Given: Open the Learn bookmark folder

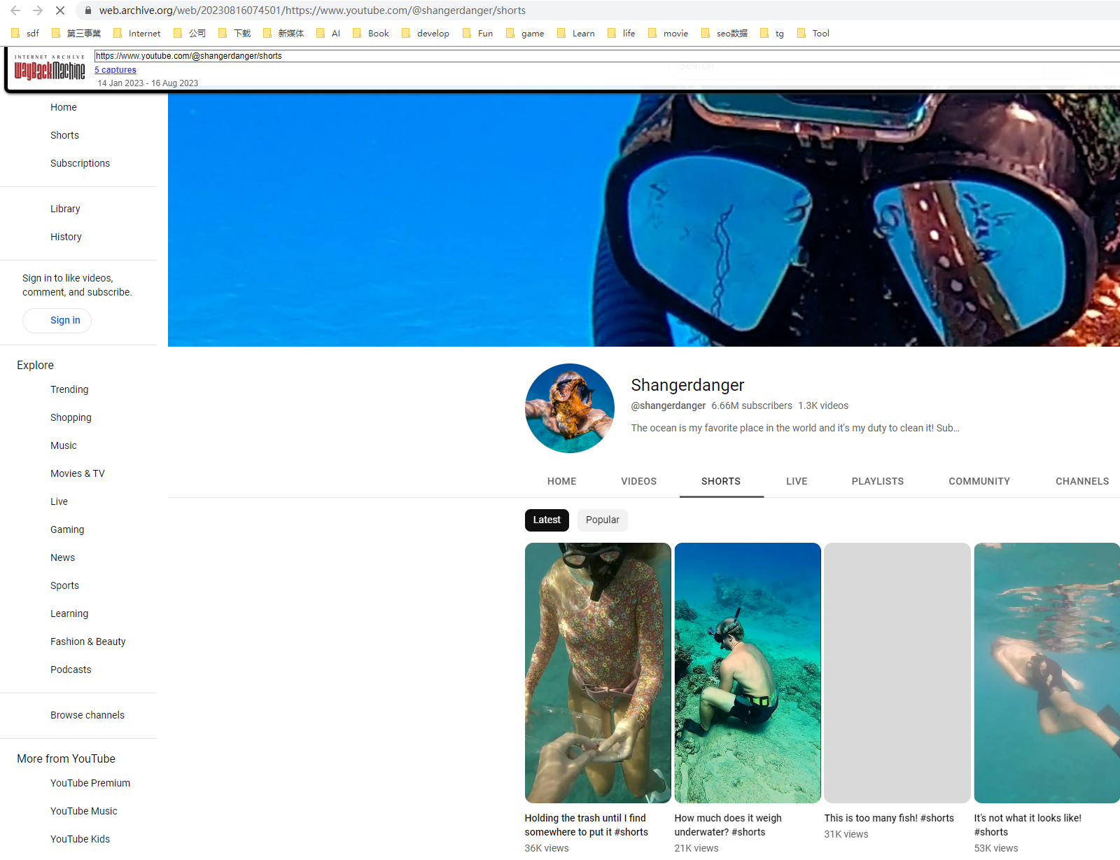Looking at the screenshot, I should (x=575, y=33).
